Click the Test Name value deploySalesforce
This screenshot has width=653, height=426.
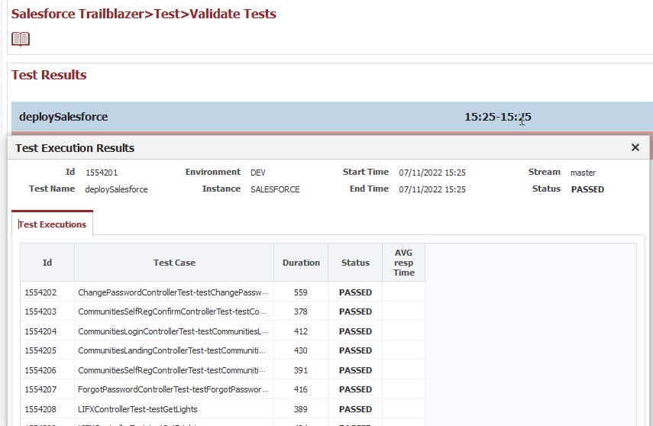116,189
